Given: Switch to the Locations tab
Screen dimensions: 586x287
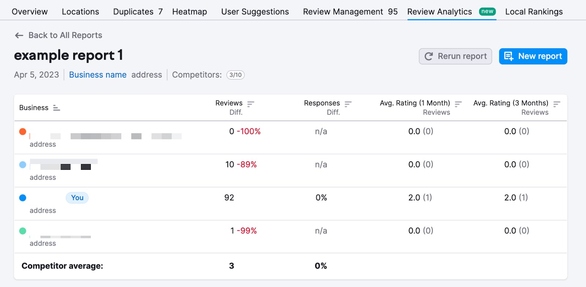Looking at the screenshot, I should 80,12.
